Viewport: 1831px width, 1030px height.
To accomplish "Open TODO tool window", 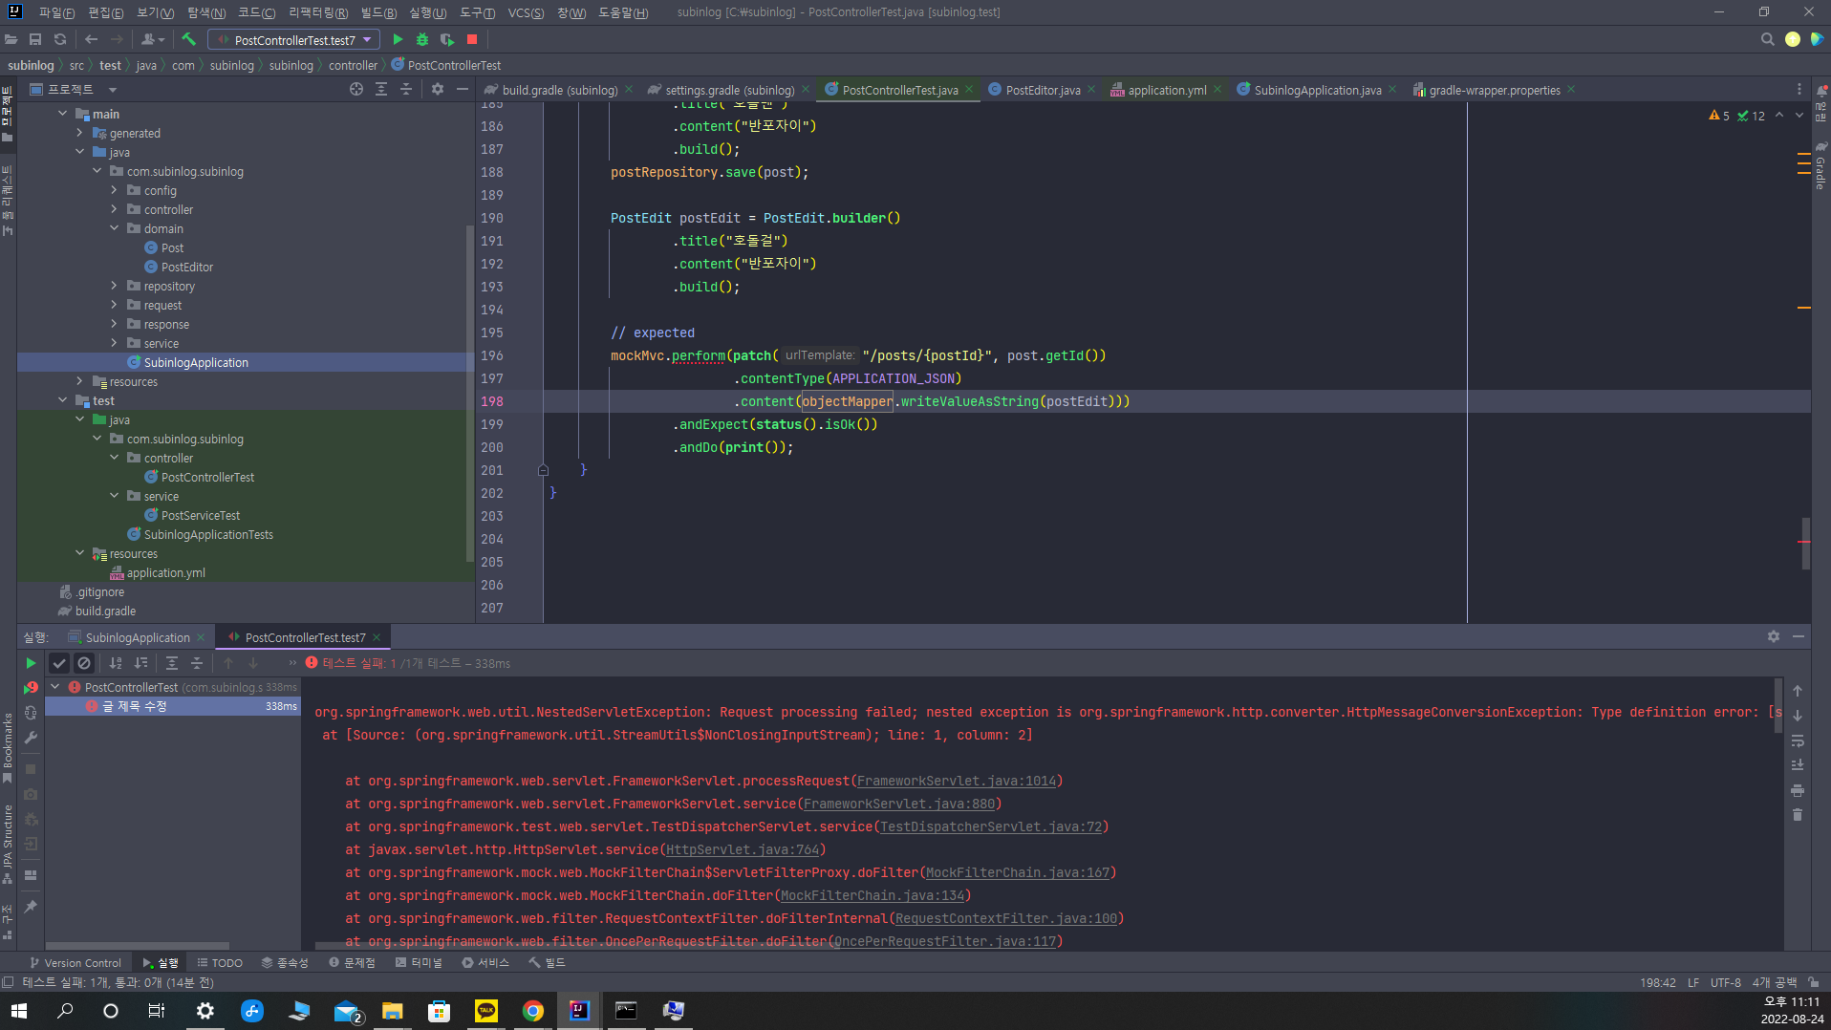I will point(220,962).
